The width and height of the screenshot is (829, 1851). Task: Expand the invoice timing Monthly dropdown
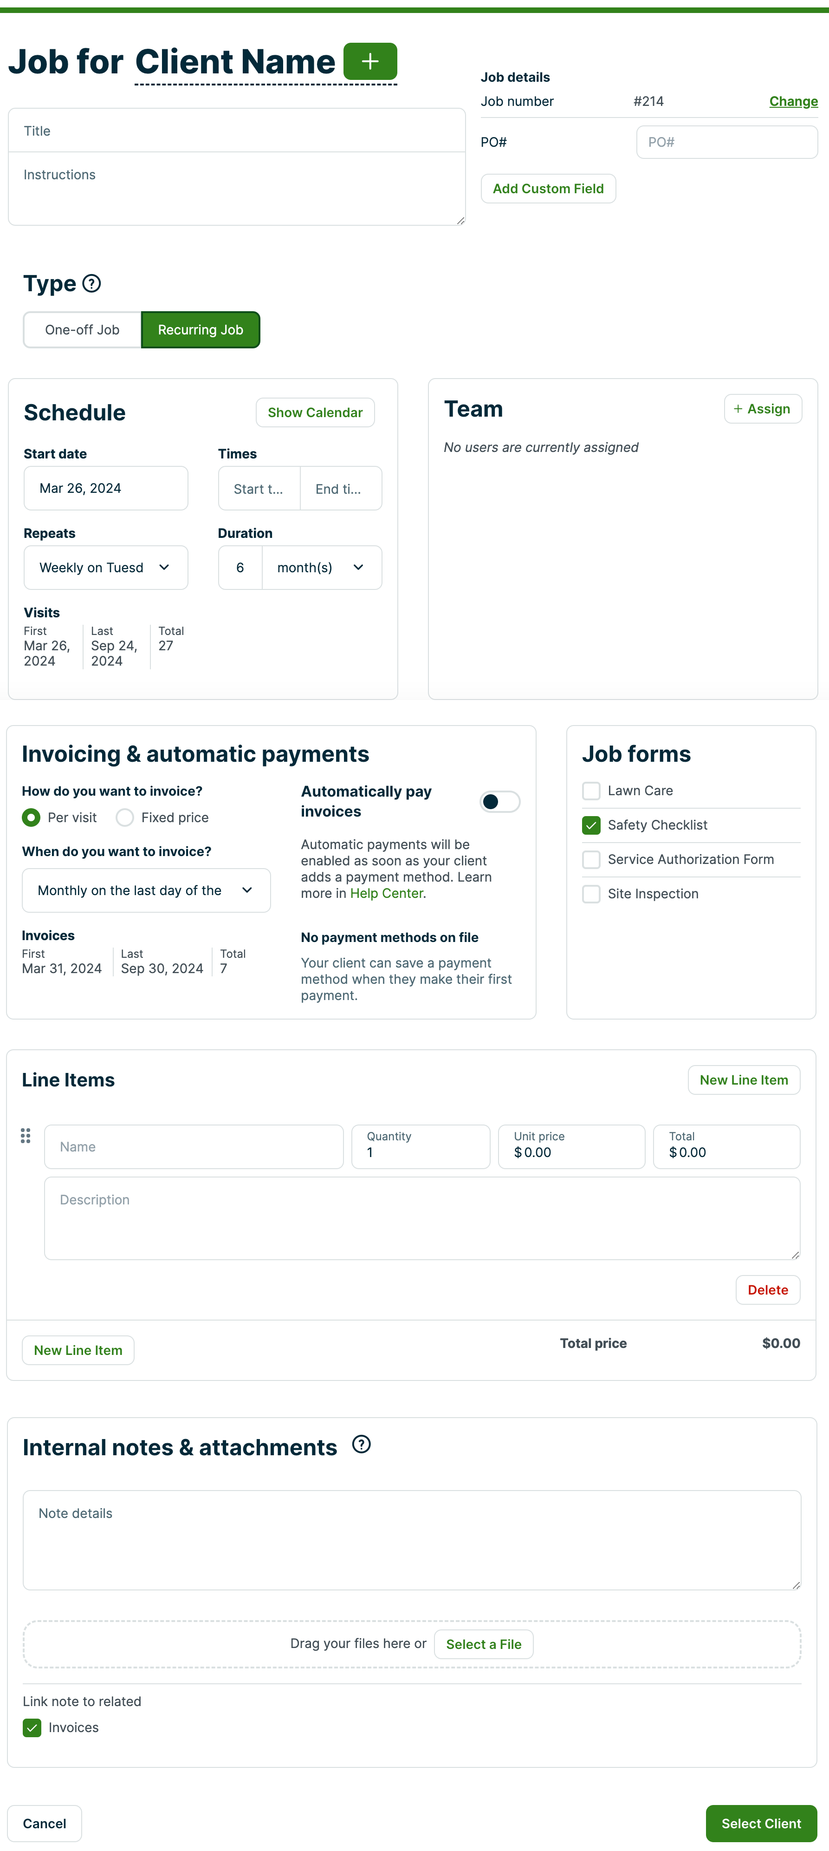146,890
